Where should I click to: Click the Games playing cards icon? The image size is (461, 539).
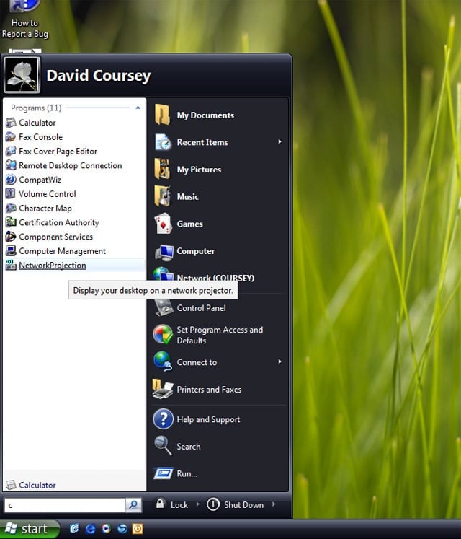tap(163, 224)
